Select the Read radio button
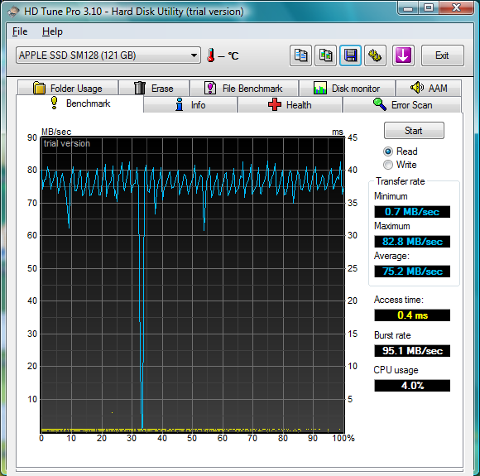Image resolution: width=480 pixels, height=476 pixels. 388,151
